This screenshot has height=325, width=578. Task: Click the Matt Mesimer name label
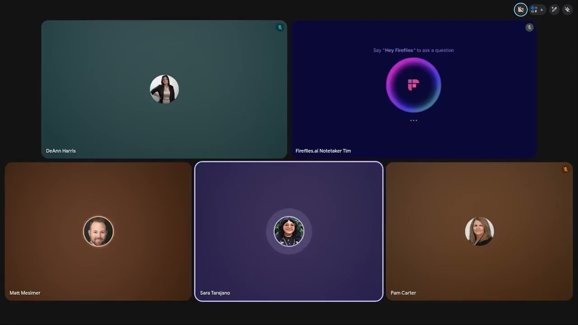tap(25, 293)
